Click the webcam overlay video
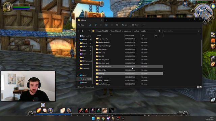Screen dimensions: 216x121 coord(28,86)
